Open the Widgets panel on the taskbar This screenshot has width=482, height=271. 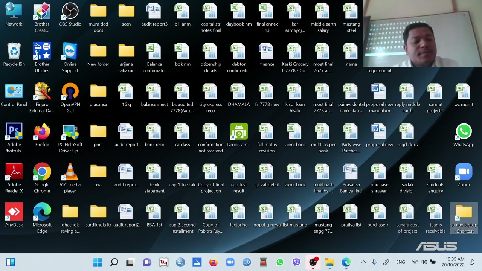coord(11,262)
